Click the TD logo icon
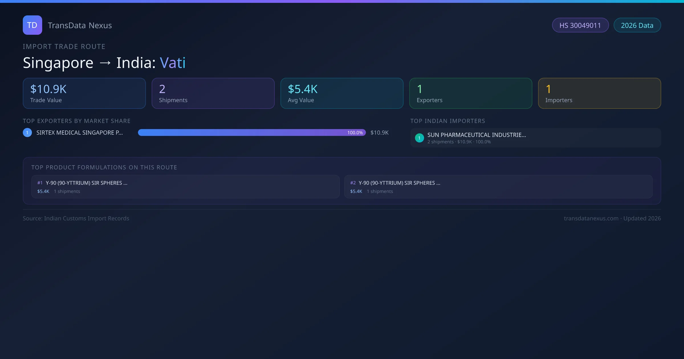This screenshot has width=684, height=359. (32, 25)
